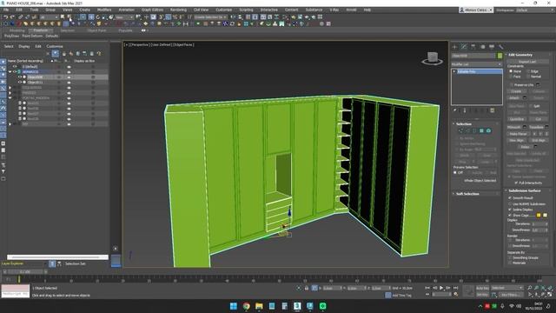
Task: Choose Border sub-object selection level
Action: tap(474, 131)
